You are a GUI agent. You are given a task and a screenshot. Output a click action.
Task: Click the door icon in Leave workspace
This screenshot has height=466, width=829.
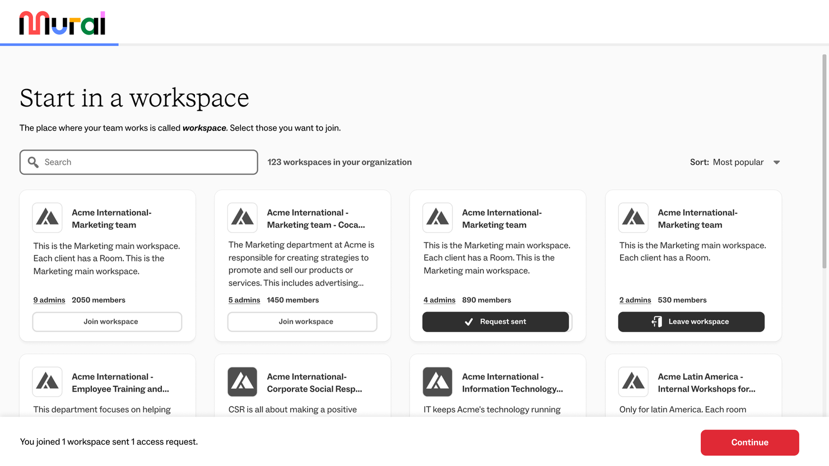[x=657, y=321]
